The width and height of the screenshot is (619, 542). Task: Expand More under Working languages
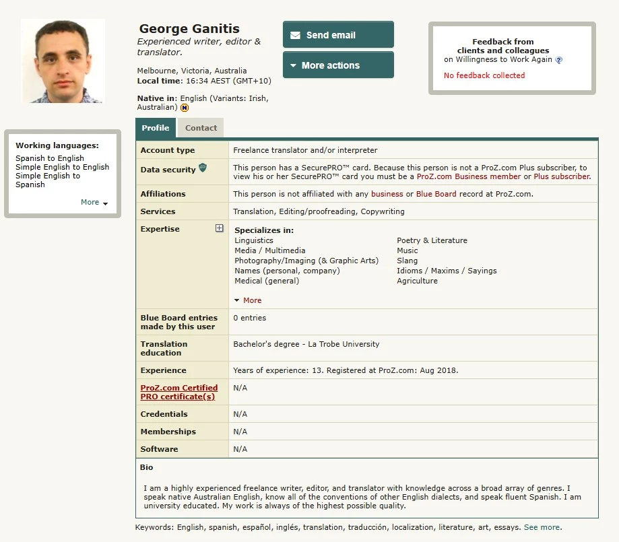click(x=94, y=202)
